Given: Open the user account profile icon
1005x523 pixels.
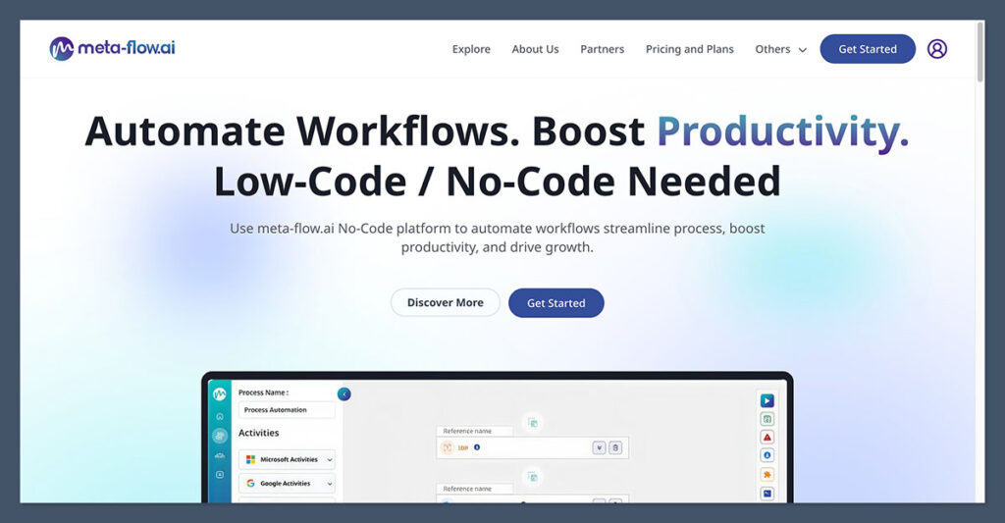Looking at the screenshot, I should click(x=936, y=49).
